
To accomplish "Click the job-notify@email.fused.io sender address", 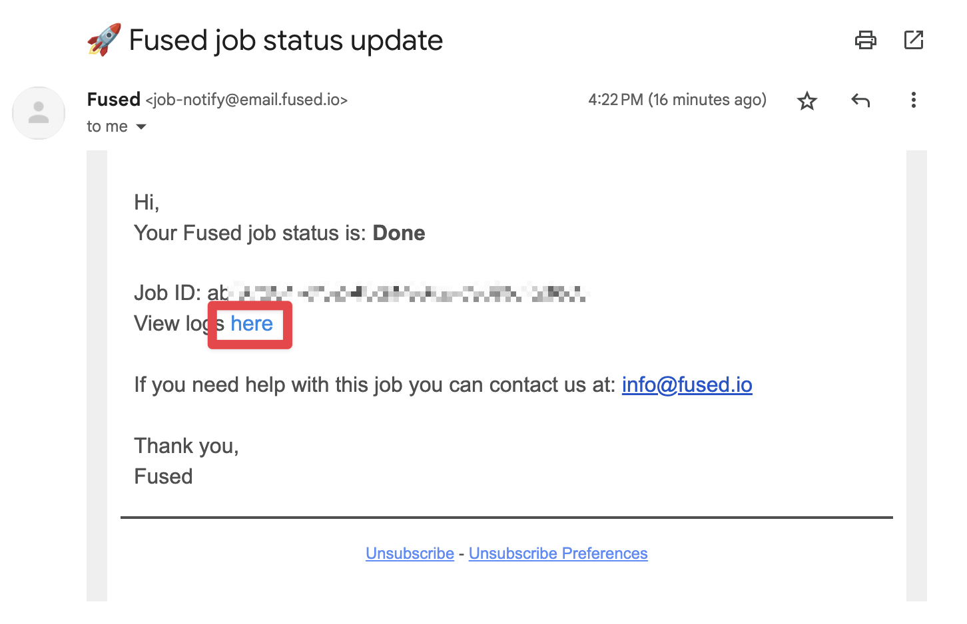I will pyautogui.click(x=246, y=100).
